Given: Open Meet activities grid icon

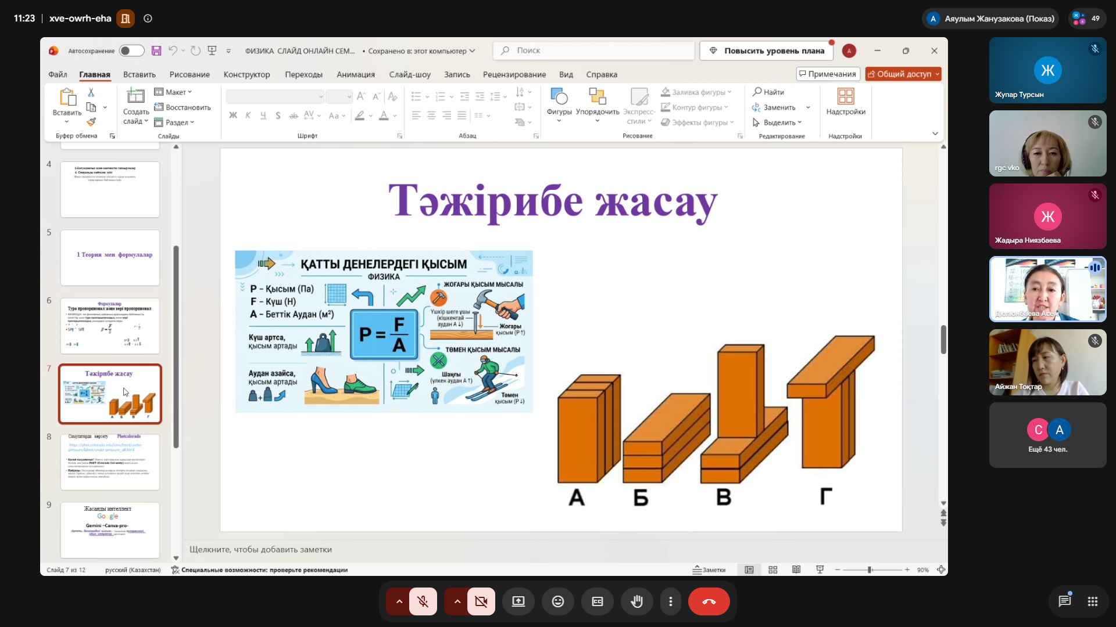Looking at the screenshot, I should coord(1093,601).
